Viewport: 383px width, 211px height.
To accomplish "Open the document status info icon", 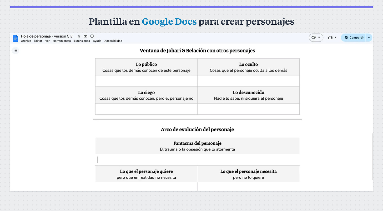I will 92,36.
